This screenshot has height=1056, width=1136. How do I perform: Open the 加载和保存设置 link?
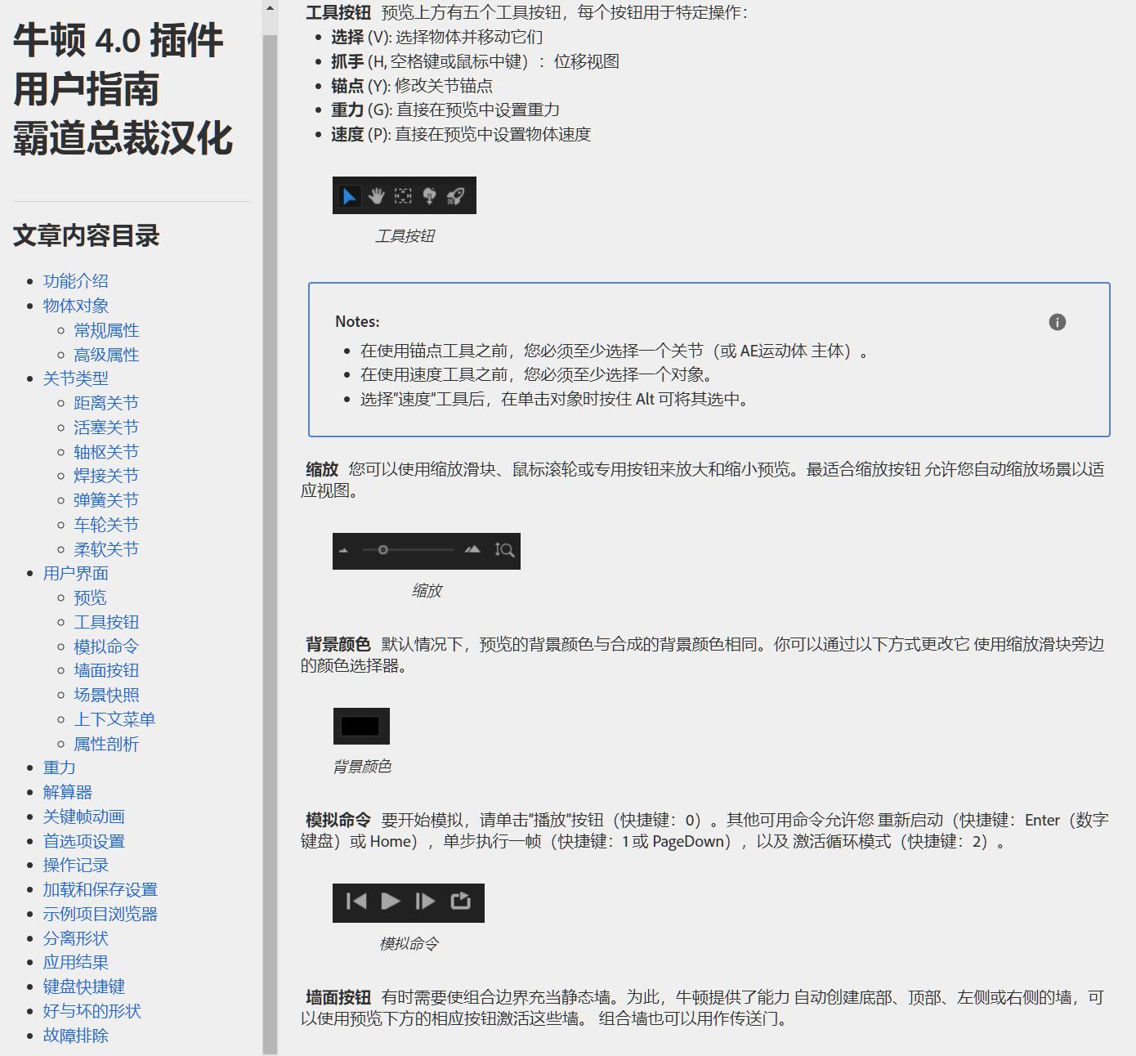101,889
